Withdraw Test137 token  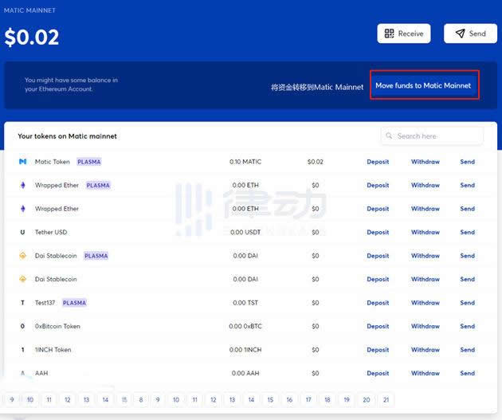click(426, 303)
